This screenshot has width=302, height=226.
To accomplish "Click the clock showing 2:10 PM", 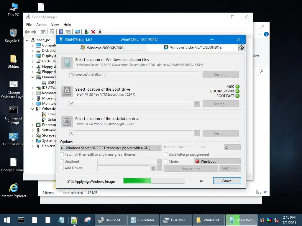I will tap(289, 217).
